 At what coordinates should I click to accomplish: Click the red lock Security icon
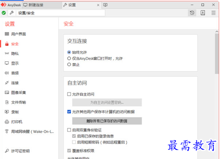[7, 44]
